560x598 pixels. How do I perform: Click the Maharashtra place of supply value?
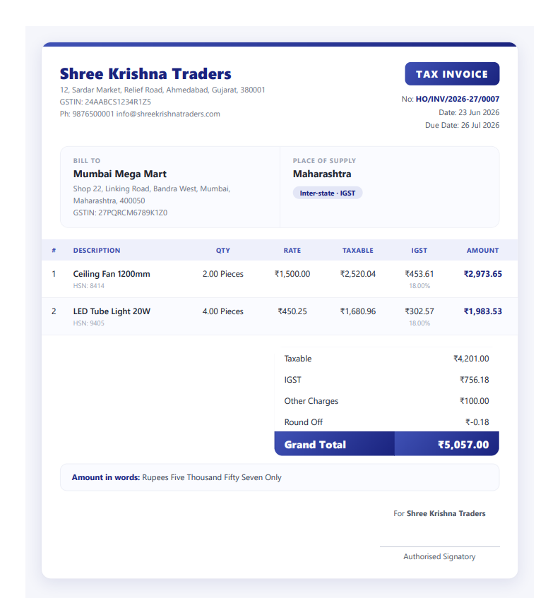click(322, 174)
